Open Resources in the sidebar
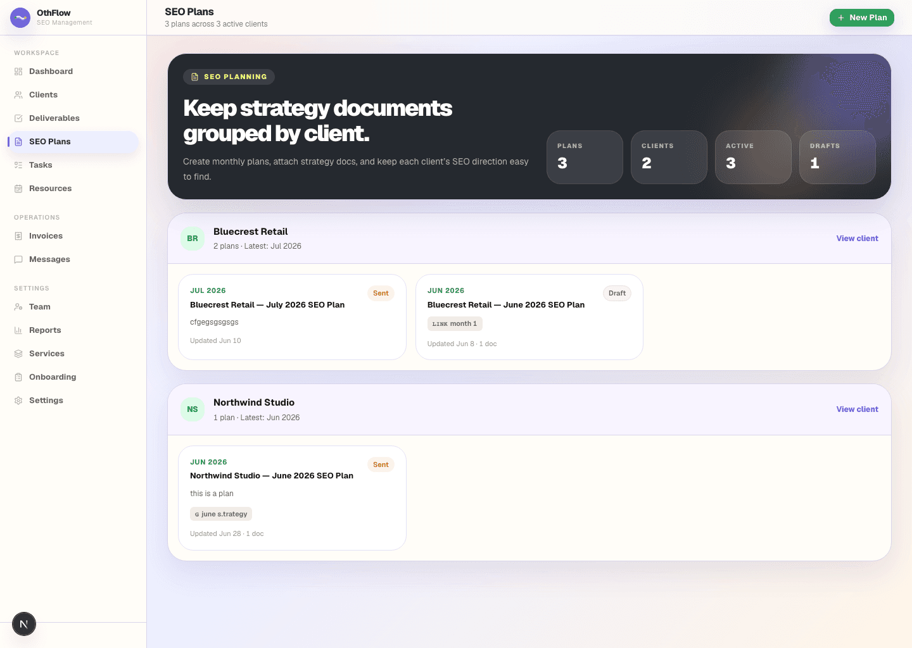The height and width of the screenshot is (648, 912). (73, 189)
